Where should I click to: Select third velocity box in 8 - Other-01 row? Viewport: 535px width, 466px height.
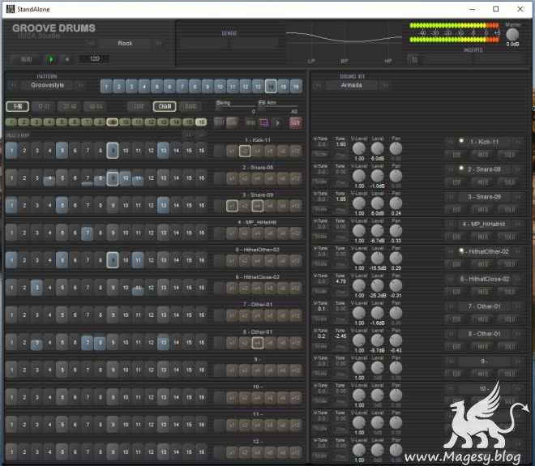[x=257, y=343]
